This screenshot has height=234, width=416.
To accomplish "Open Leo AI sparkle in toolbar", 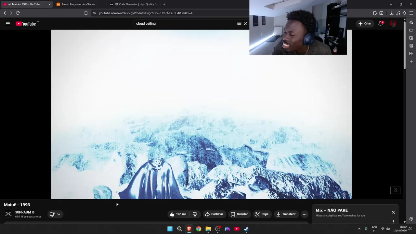I will tap(405, 13).
